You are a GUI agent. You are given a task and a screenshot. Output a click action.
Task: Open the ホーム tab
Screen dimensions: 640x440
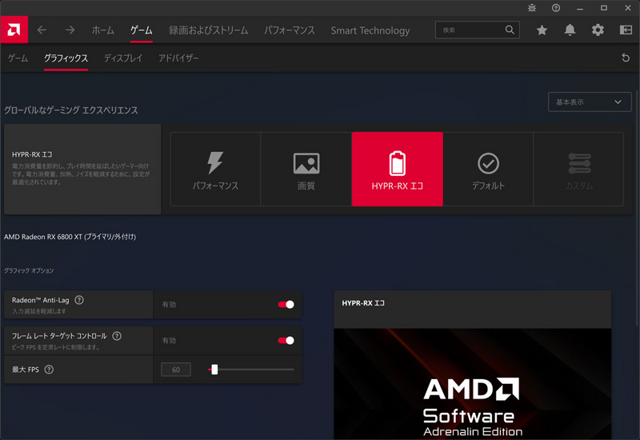click(103, 30)
